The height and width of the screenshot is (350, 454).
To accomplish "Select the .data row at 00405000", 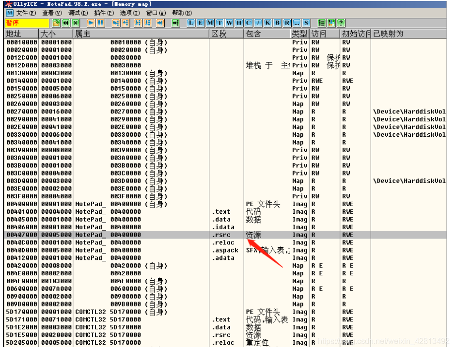I will click(x=226, y=220).
